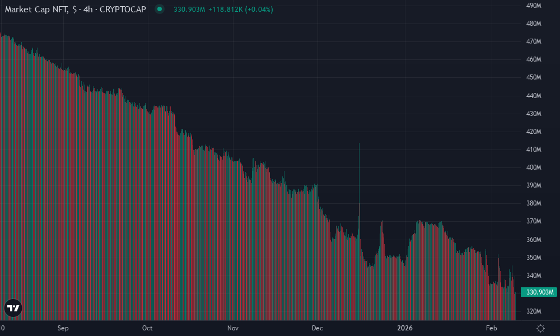Click the dollar currency symbol in chart title
Viewport: 560px width, 336px height.
73,9
